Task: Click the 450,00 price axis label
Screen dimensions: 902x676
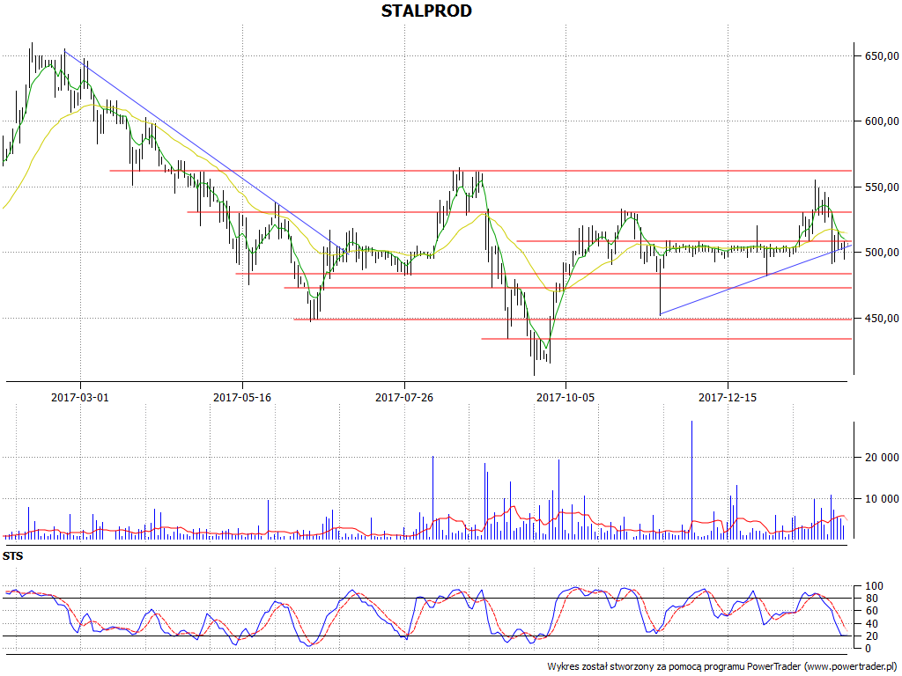Action: click(x=881, y=319)
